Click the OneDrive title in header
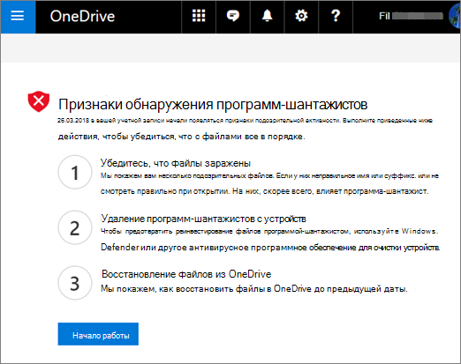The width and height of the screenshot is (461, 364). pos(82,16)
